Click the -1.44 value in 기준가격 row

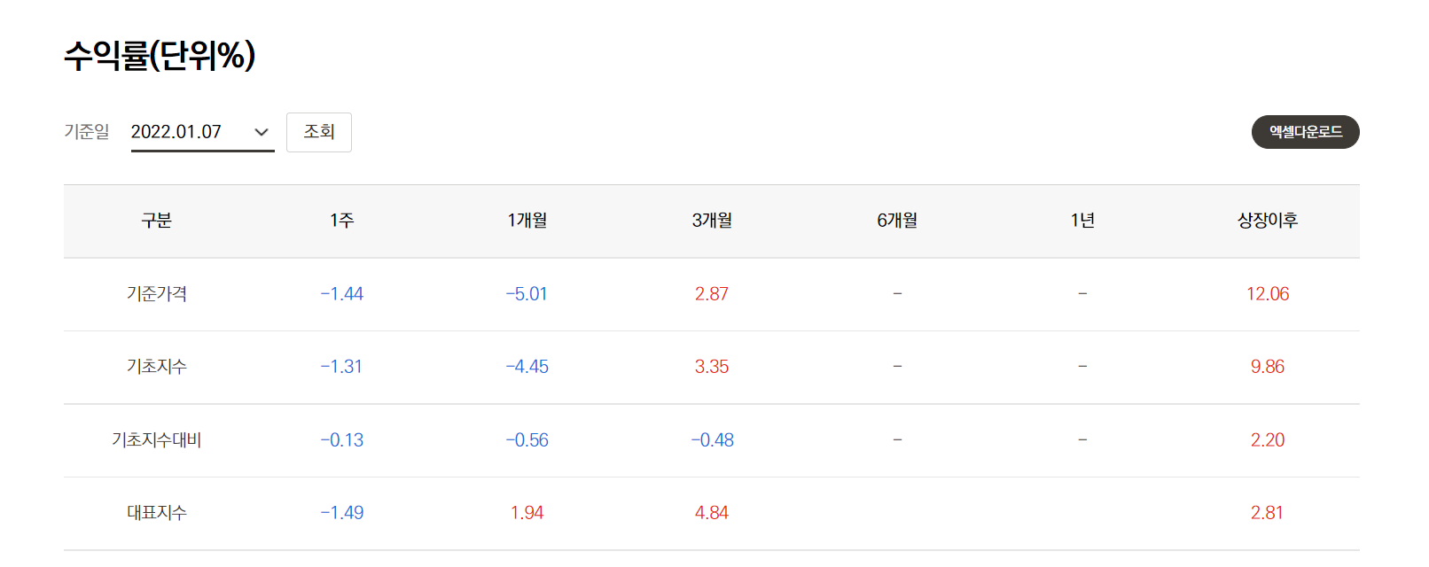pos(341,294)
